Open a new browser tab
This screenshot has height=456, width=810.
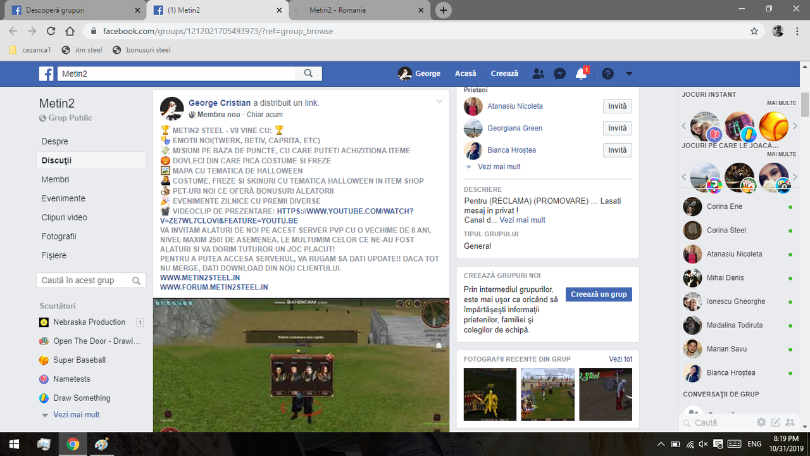(444, 10)
